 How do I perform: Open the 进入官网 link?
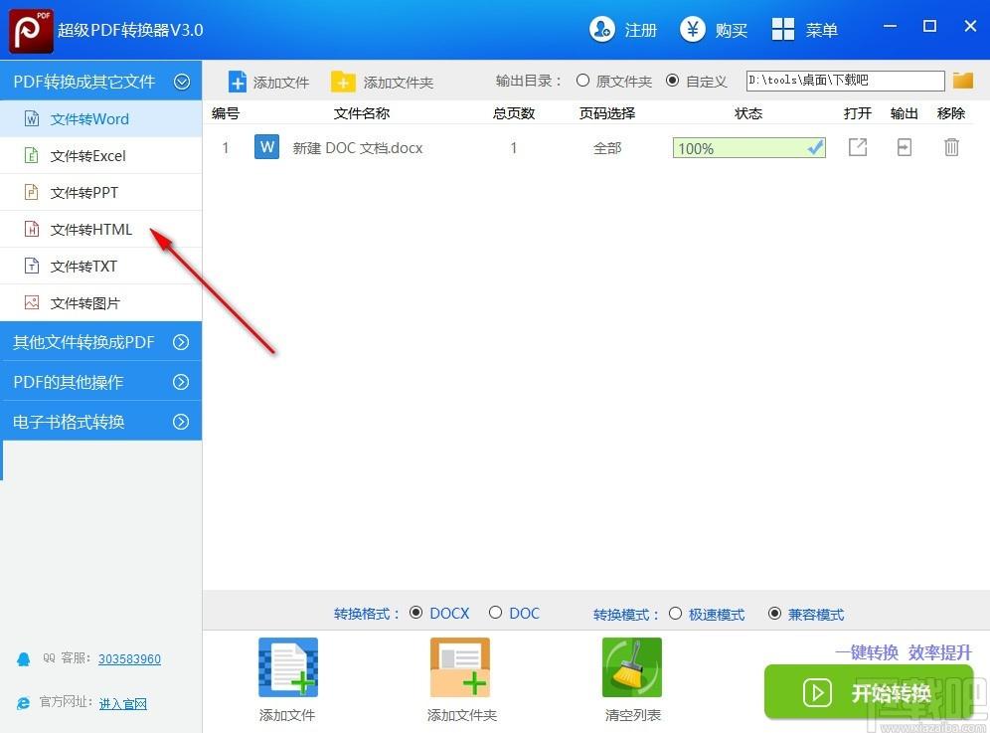122,703
